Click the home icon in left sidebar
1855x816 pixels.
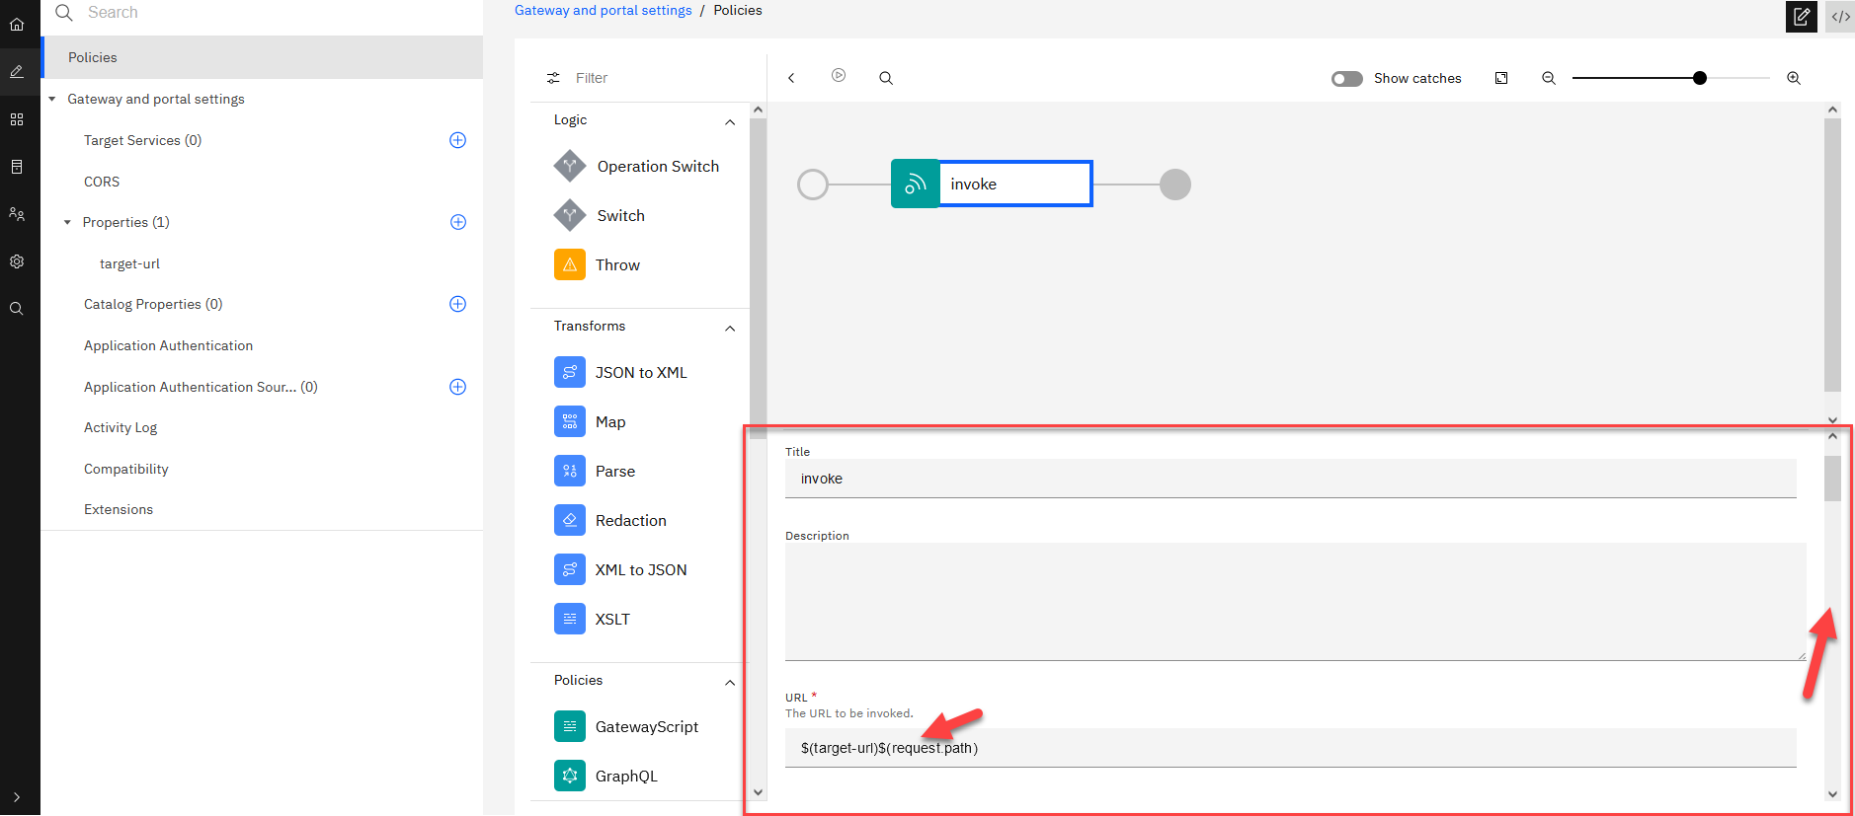pyautogui.click(x=17, y=25)
